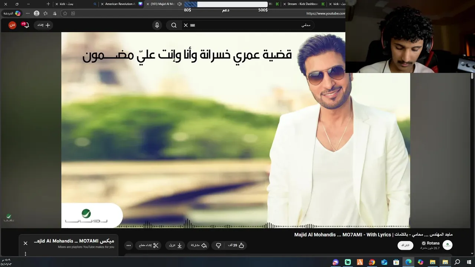The width and height of the screenshot is (475, 267).
Task: Open the Rotana channel name link
Action: click(x=433, y=243)
